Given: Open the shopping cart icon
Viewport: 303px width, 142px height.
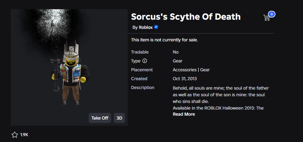Looking at the screenshot, I should click(x=267, y=18).
